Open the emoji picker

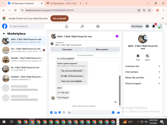pyautogui.click(x=113, y=112)
